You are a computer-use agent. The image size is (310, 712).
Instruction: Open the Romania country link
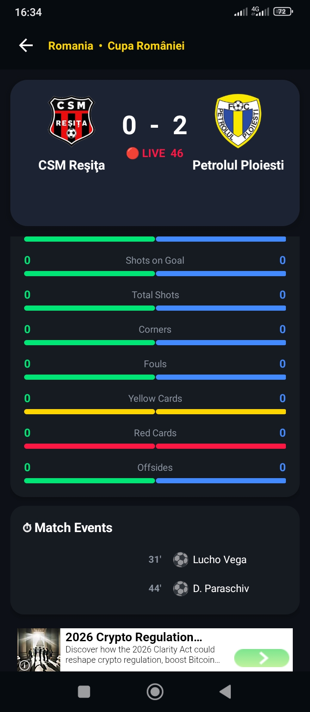(x=71, y=46)
